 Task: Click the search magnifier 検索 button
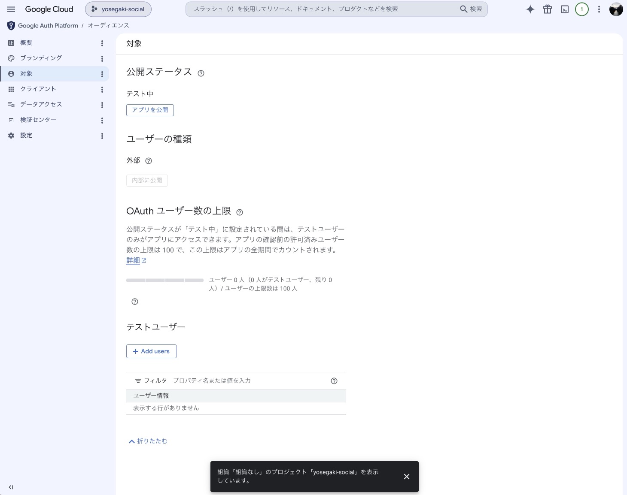pyautogui.click(x=471, y=9)
